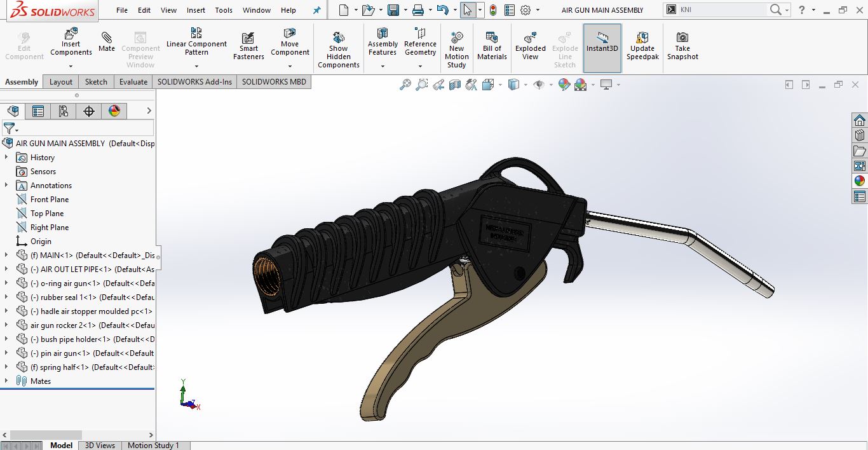Screen dimensions: 868x450
Task: Take Snapshot of the assembly
Action: click(x=682, y=46)
